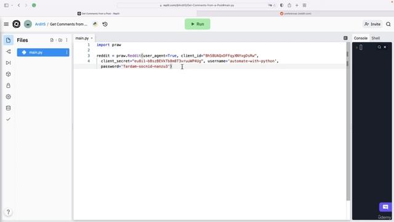Viewport: 394px width, 222px height.
Task: Add a new file in Files panel
Action: tap(52, 40)
